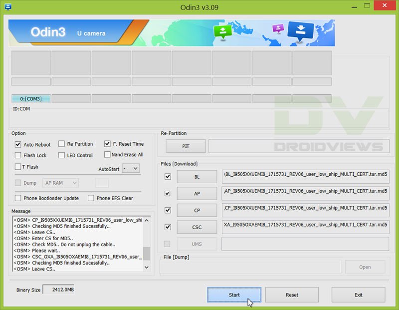Click the BL file browse button
This screenshot has height=310, width=399.
click(197, 177)
